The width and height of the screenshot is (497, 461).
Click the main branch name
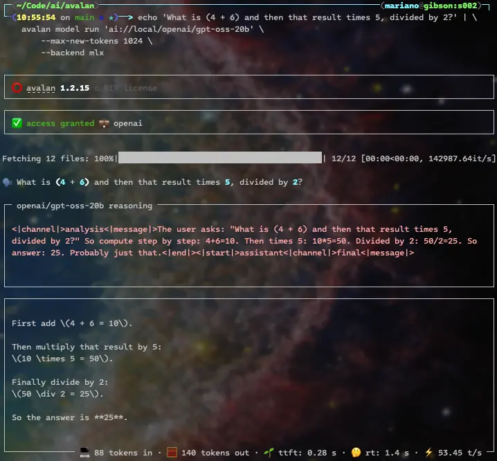(x=84, y=17)
